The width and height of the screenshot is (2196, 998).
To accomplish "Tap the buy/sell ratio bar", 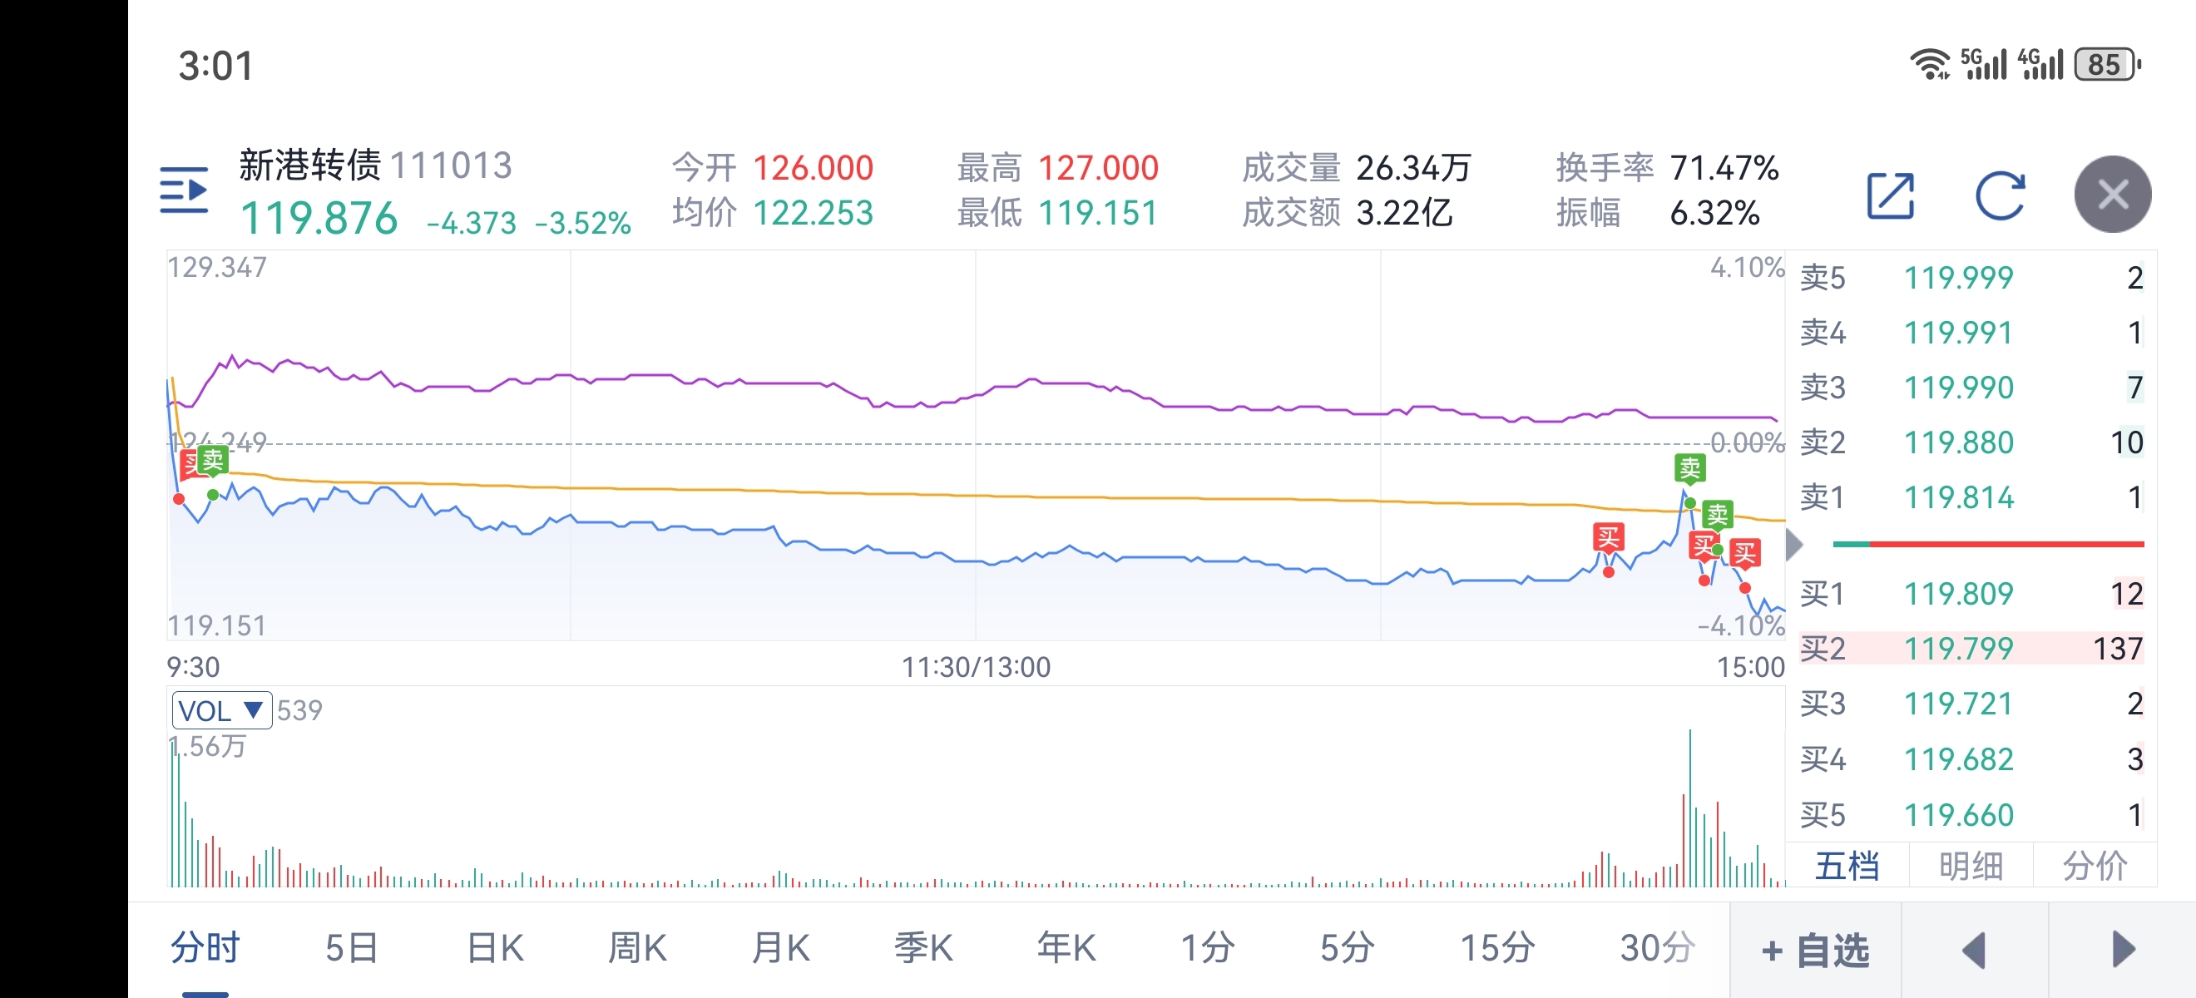I will click(1987, 544).
